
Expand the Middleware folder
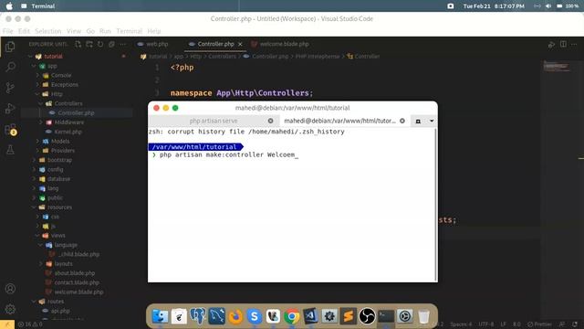click(x=41, y=122)
